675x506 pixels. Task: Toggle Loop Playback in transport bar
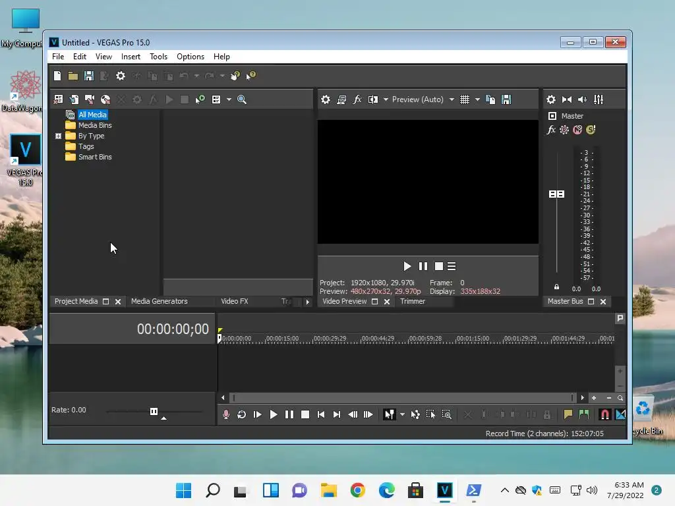(241, 414)
